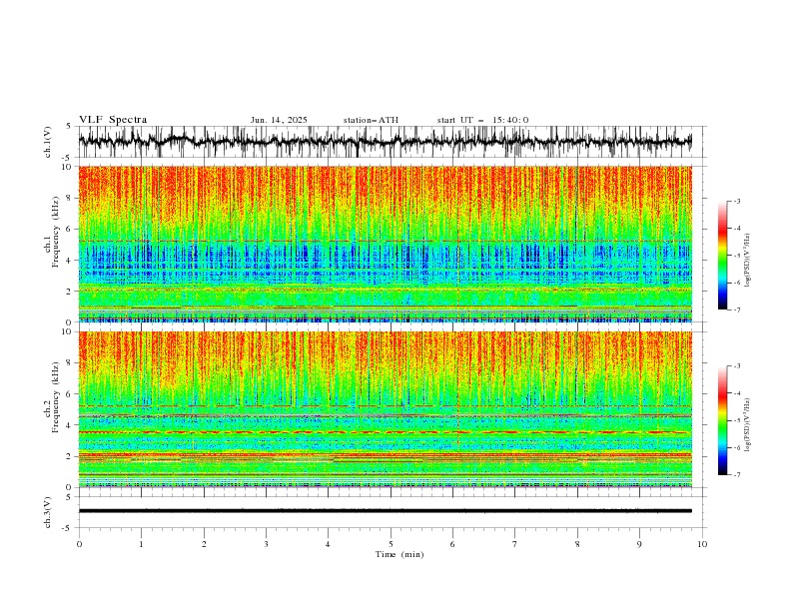Click upper color bar 'log(PSD)(V²/Hz)' label

point(747,261)
